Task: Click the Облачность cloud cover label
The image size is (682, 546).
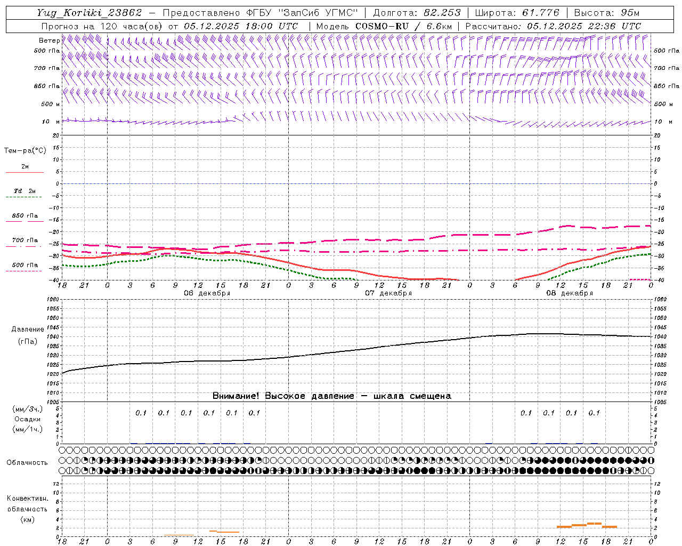Action: click(x=27, y=463)
